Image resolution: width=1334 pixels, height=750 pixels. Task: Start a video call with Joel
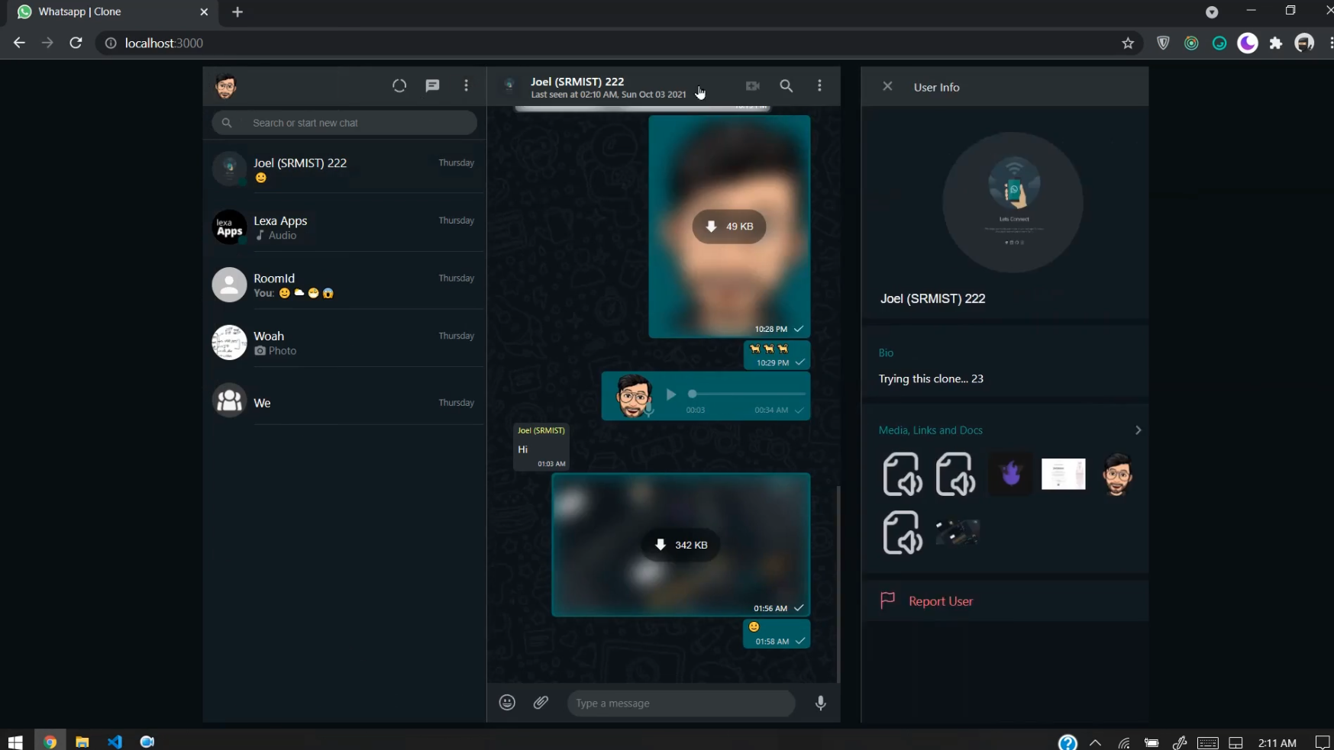tap(753, 85)
